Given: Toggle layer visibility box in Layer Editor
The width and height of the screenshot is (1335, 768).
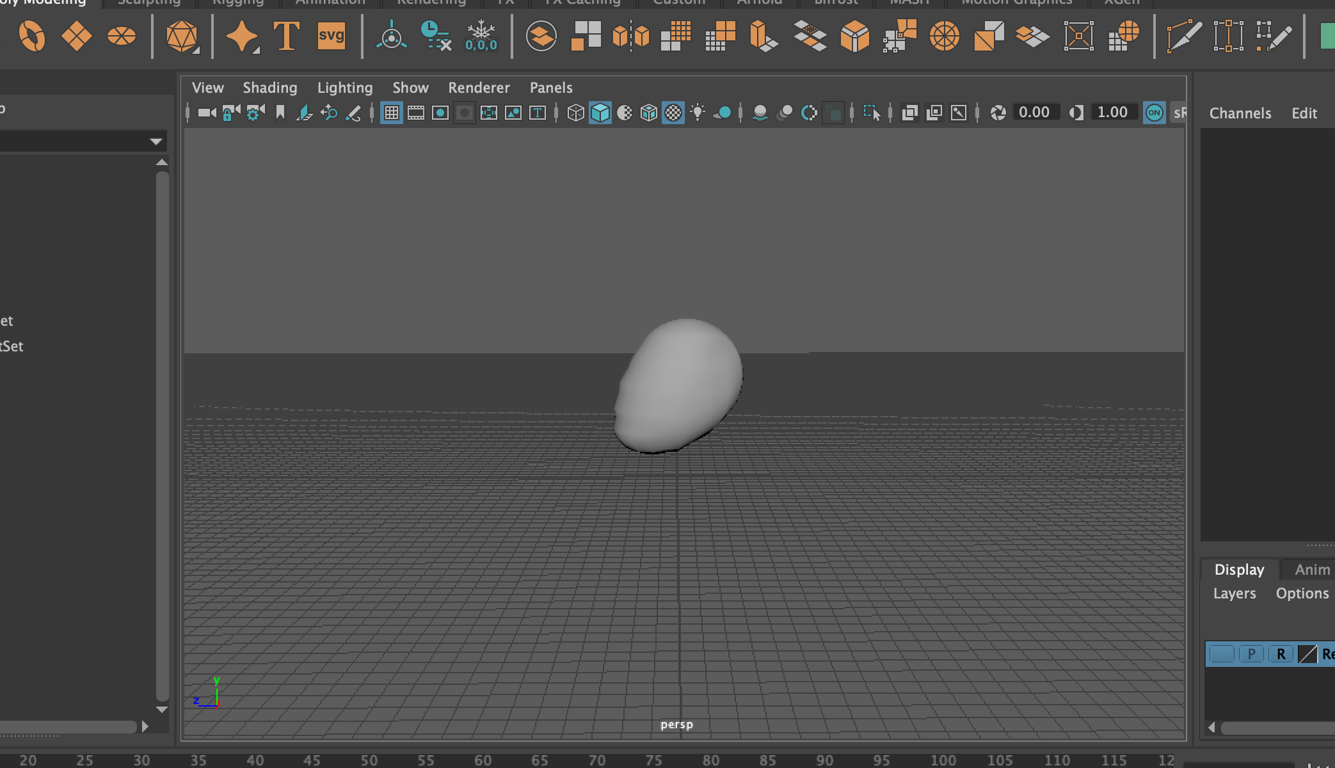Looking at the screenshot, I should pos(1222,654).
